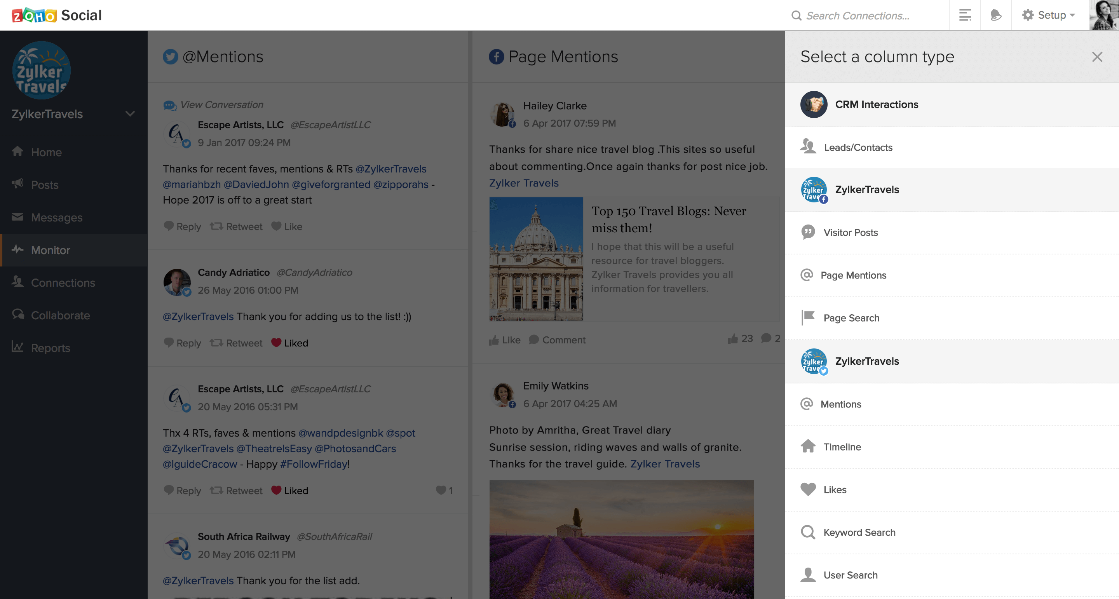The width and height of the screenshot is (1119, 599).
Task: Reply to Escape Artists 20 May tweet
Action: [183, 490]
